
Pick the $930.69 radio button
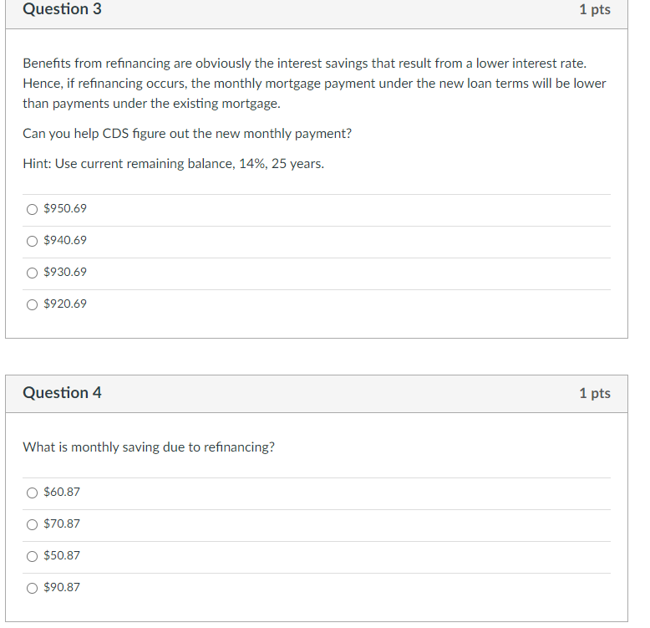[x=32, y=273]
